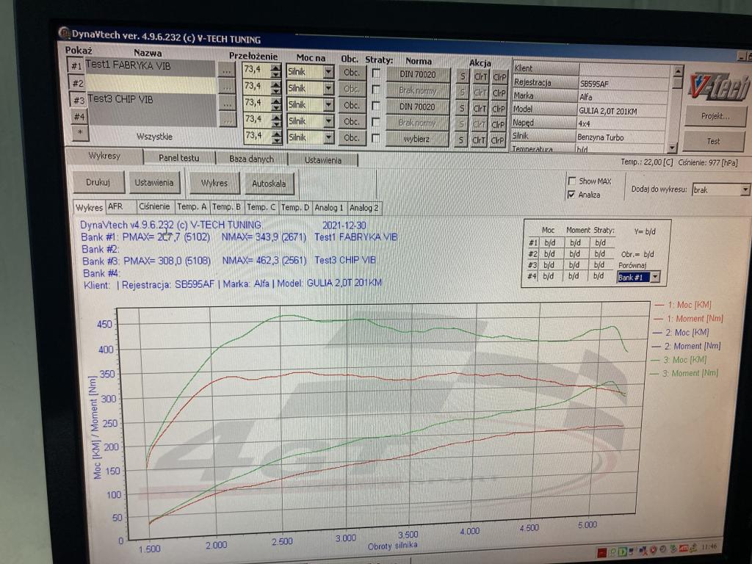Image resolution: width=752 pixels, height=564 pixels.
Task: Click the Test button below Projekt
Action: [714, 141]
